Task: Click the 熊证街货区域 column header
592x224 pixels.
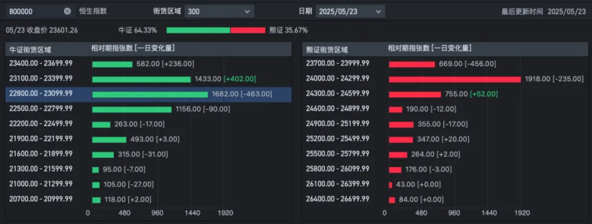Action: (x=327, y=49)
